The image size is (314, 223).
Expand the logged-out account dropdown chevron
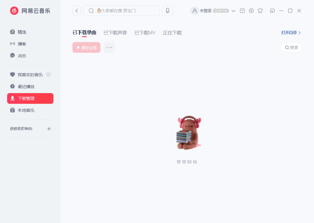pos(233,11)
